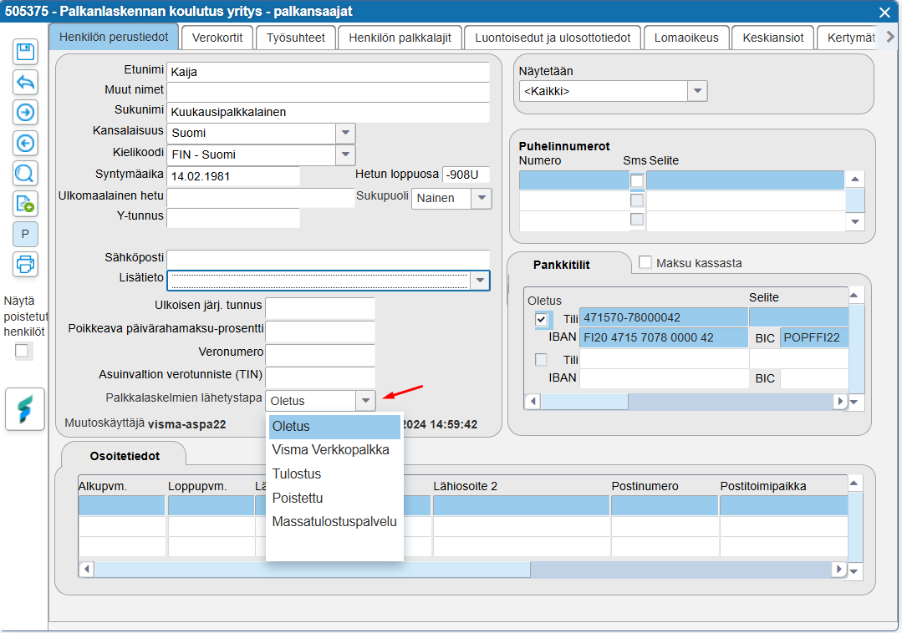Choose Massatulostuspalvelu delivery option

coord(334,522)
